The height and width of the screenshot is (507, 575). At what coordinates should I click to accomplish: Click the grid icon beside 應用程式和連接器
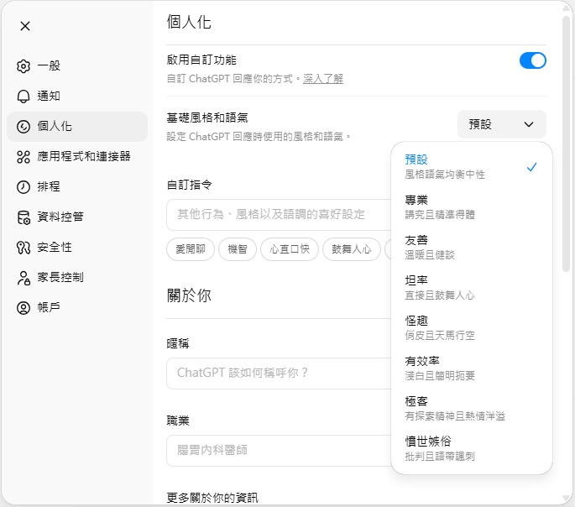coord(24,156)
